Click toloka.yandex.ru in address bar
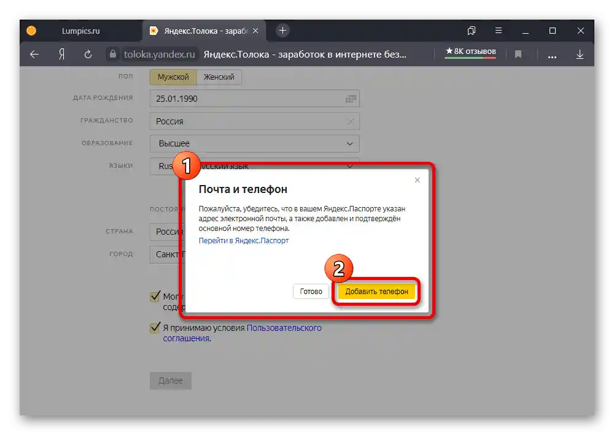 (x=160, y=55)
